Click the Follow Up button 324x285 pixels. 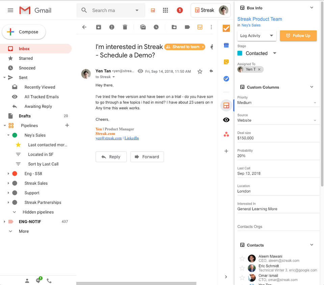(x=298, y=36)
